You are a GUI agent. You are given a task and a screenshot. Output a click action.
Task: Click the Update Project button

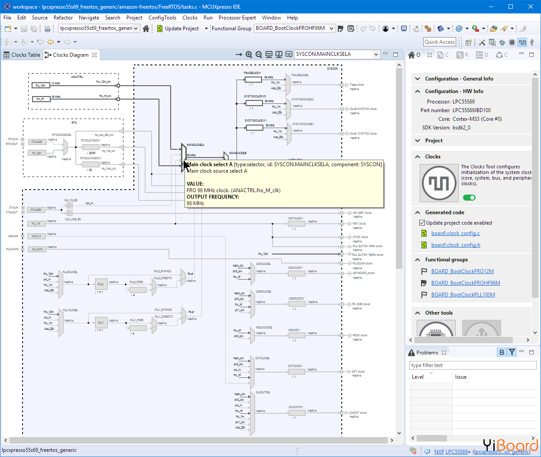178,29
